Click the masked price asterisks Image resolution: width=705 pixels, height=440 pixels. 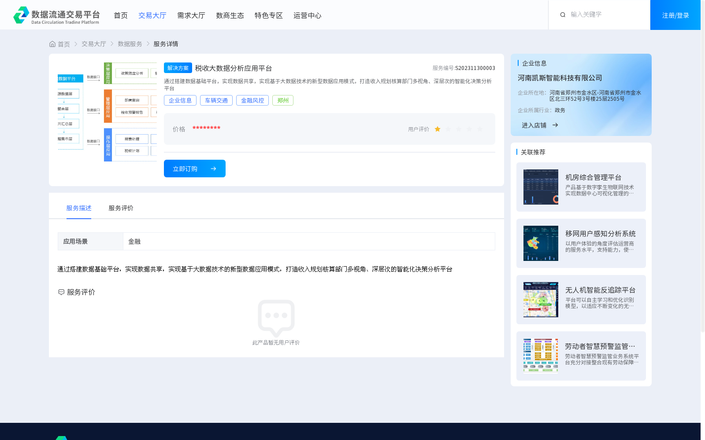pyautogui.click(x=206, y=128)
